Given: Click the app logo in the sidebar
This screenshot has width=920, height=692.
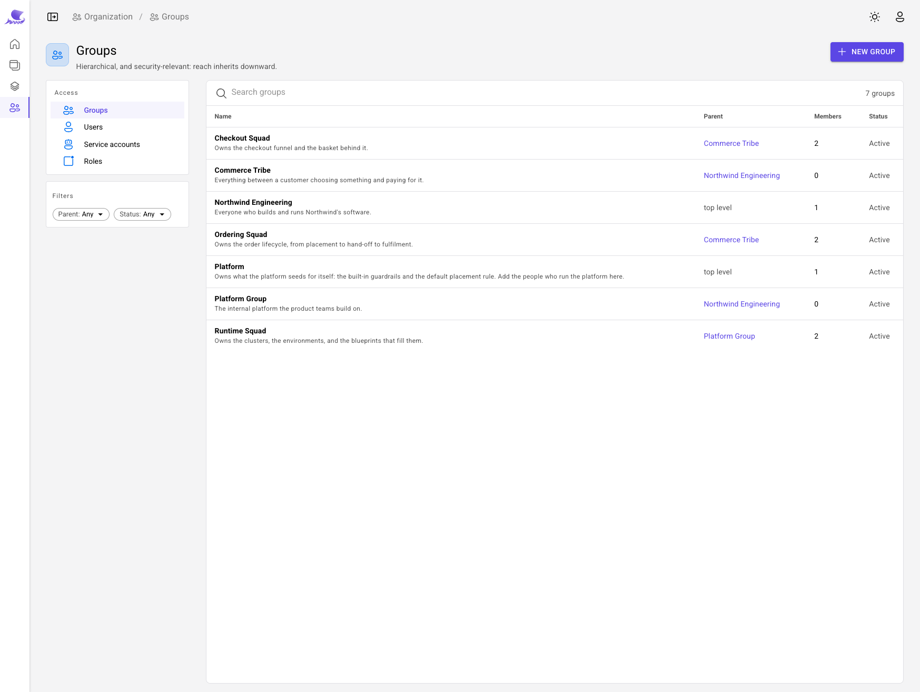Looking at the screenshot, I should [x=15, y=17].
